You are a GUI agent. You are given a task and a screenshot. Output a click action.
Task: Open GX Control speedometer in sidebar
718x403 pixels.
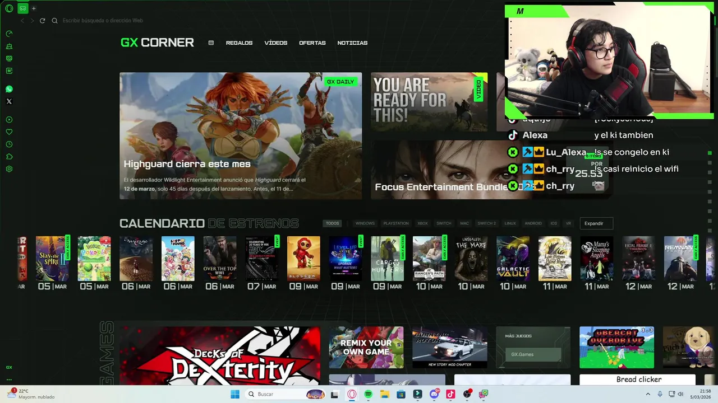(x=9, y=34)
